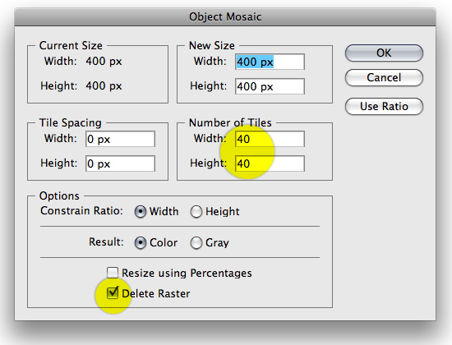The image size is (452, 345).
Task: Click the Resize using Percentages label
Action: (x=187, y=273)
